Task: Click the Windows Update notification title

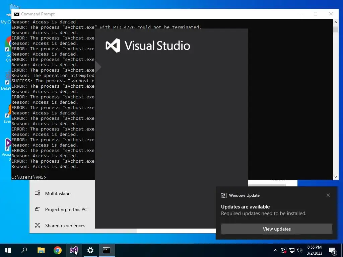Action: (x=244, y=195)
